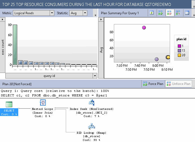195x142 pixels.
Task: Select the tallest green bar in query chart
Action: 15,45
